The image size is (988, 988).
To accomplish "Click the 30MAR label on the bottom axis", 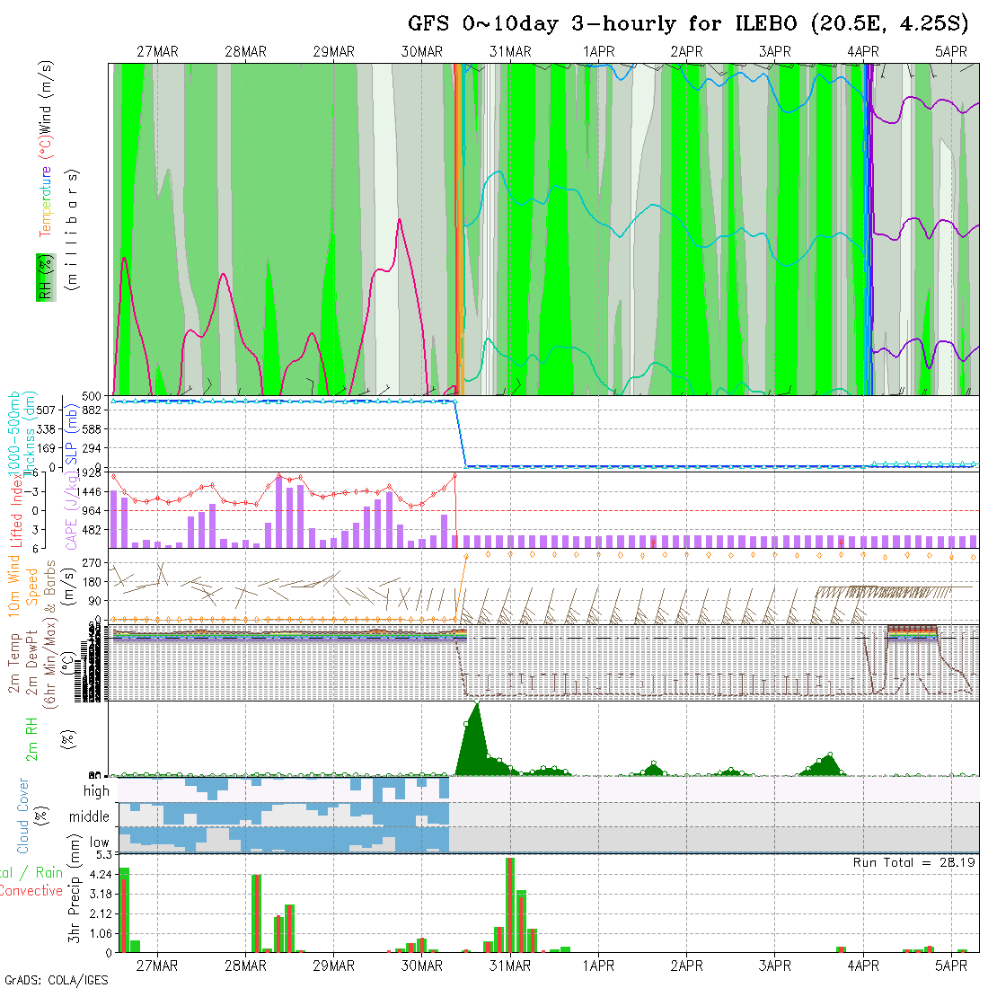I will tap(422, 966).
